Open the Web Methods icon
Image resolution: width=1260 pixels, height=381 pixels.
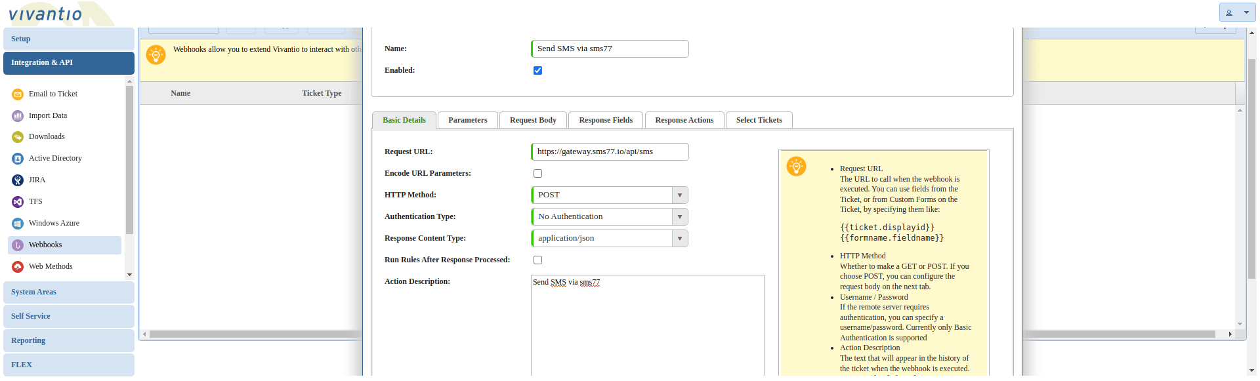18,267
